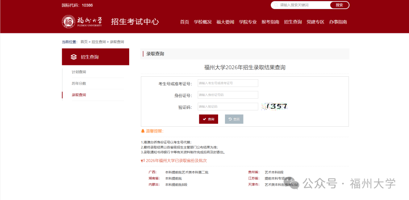Click the 艺术本科B段 entry
Screen dimensions: 409x200
coord(274,172)
